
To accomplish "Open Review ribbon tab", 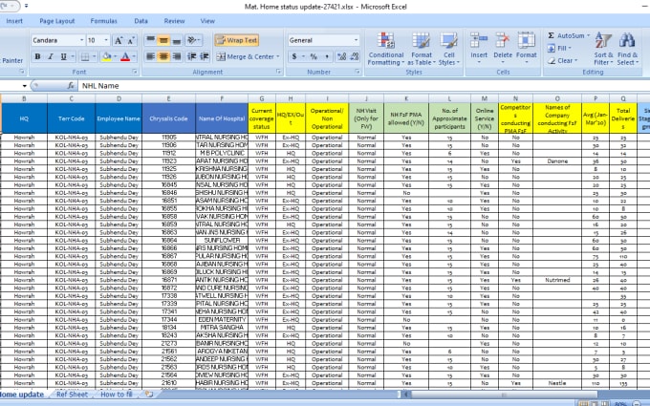I will coord(174,21).
